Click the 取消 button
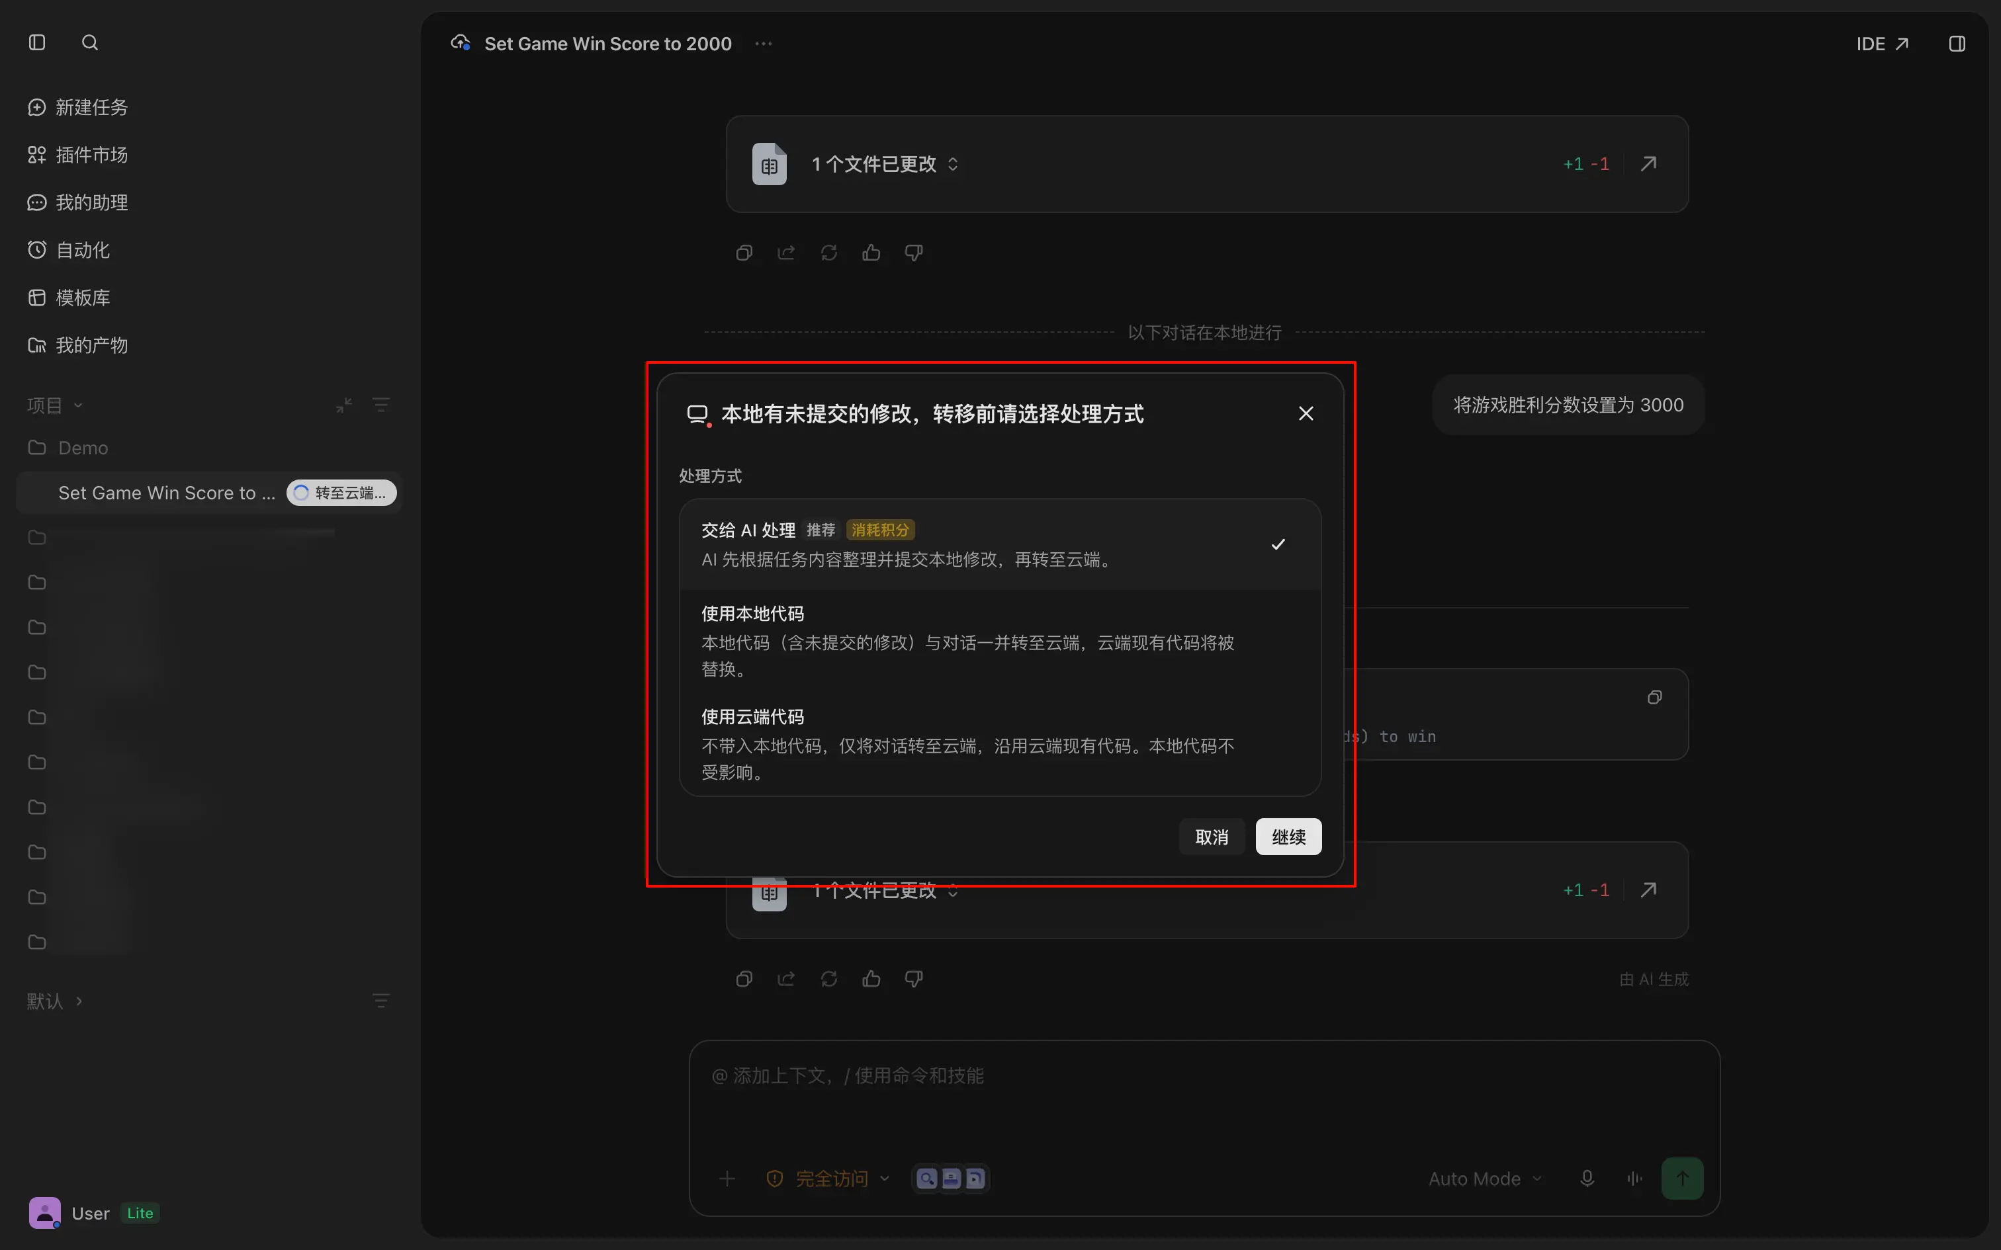This screenshot has height=1250, width=2001. (1212, 837)
